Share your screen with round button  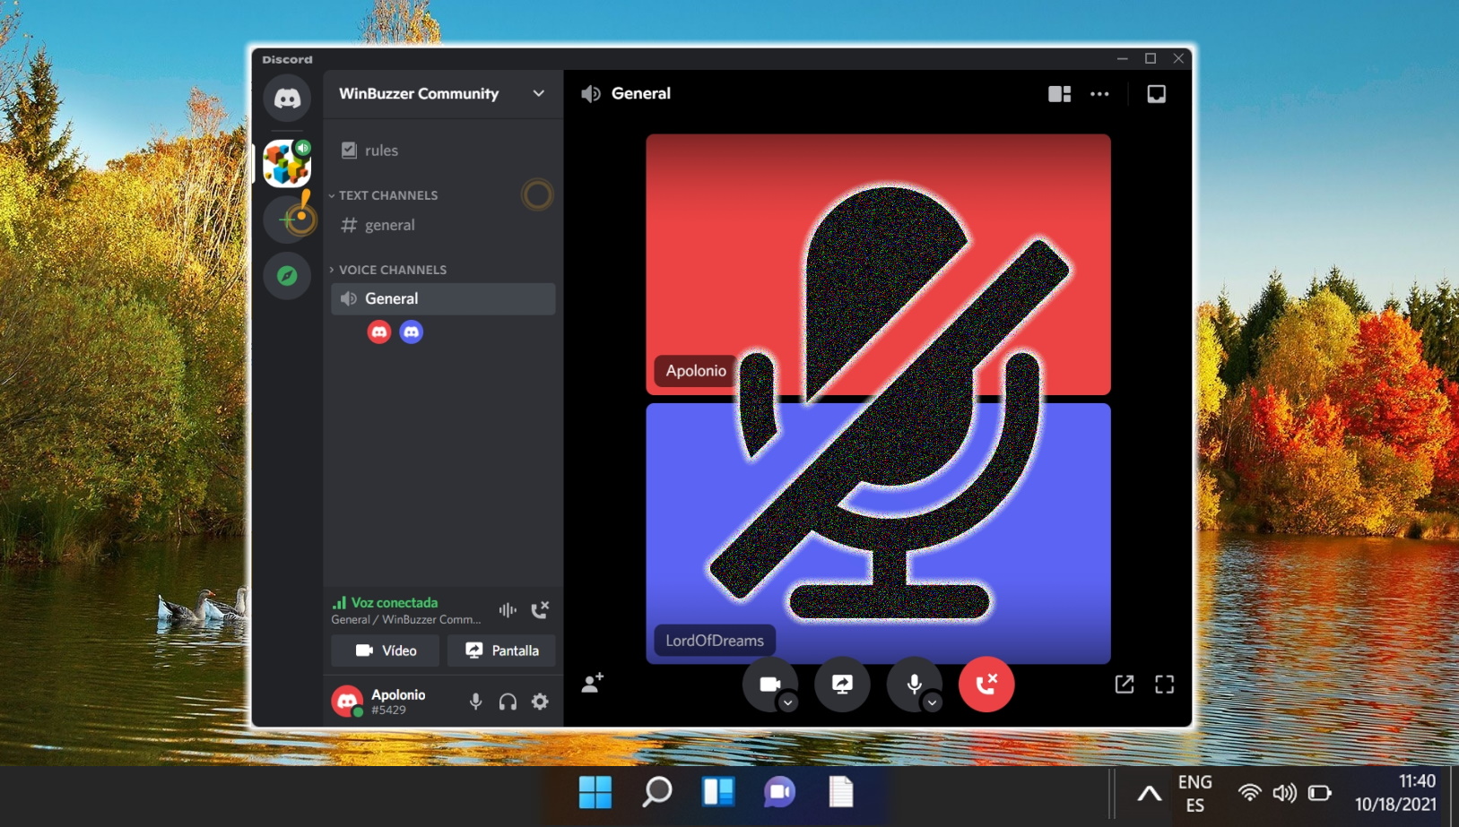[x=842, y=685]
